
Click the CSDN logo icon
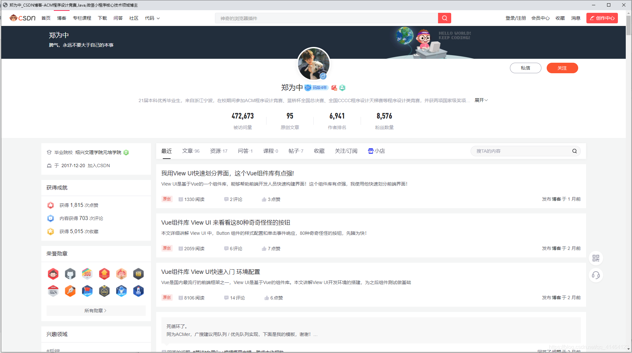(22, 18)
